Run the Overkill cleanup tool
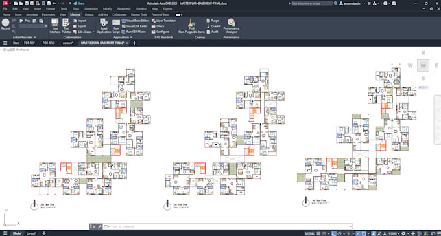 point(213,26)
